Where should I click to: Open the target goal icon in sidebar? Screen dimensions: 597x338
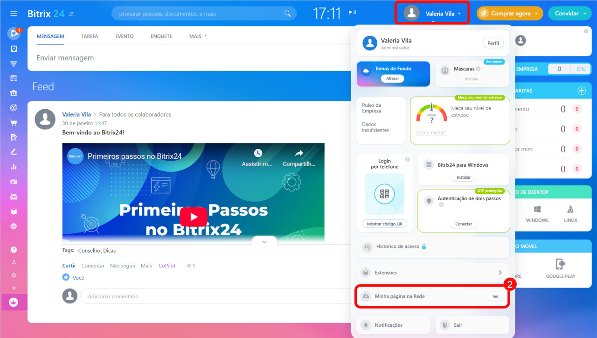pyautogui.click(x=14, y=108)
